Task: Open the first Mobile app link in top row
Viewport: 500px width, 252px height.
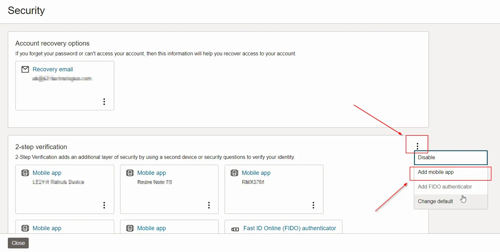Action: (47, 173)
